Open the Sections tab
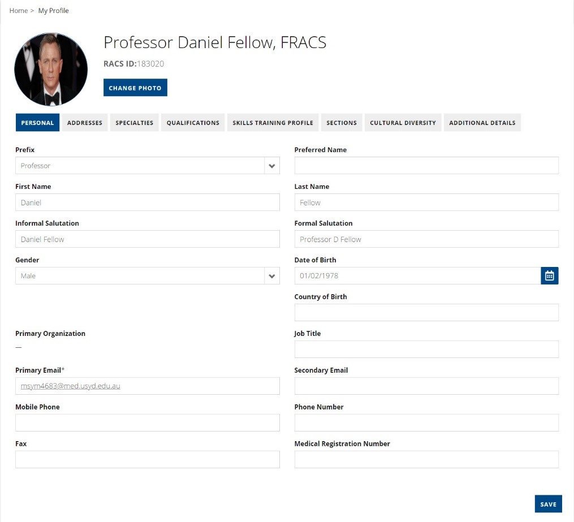The height and width of the screenshot is (522, 574). click(x=342, y=123)
